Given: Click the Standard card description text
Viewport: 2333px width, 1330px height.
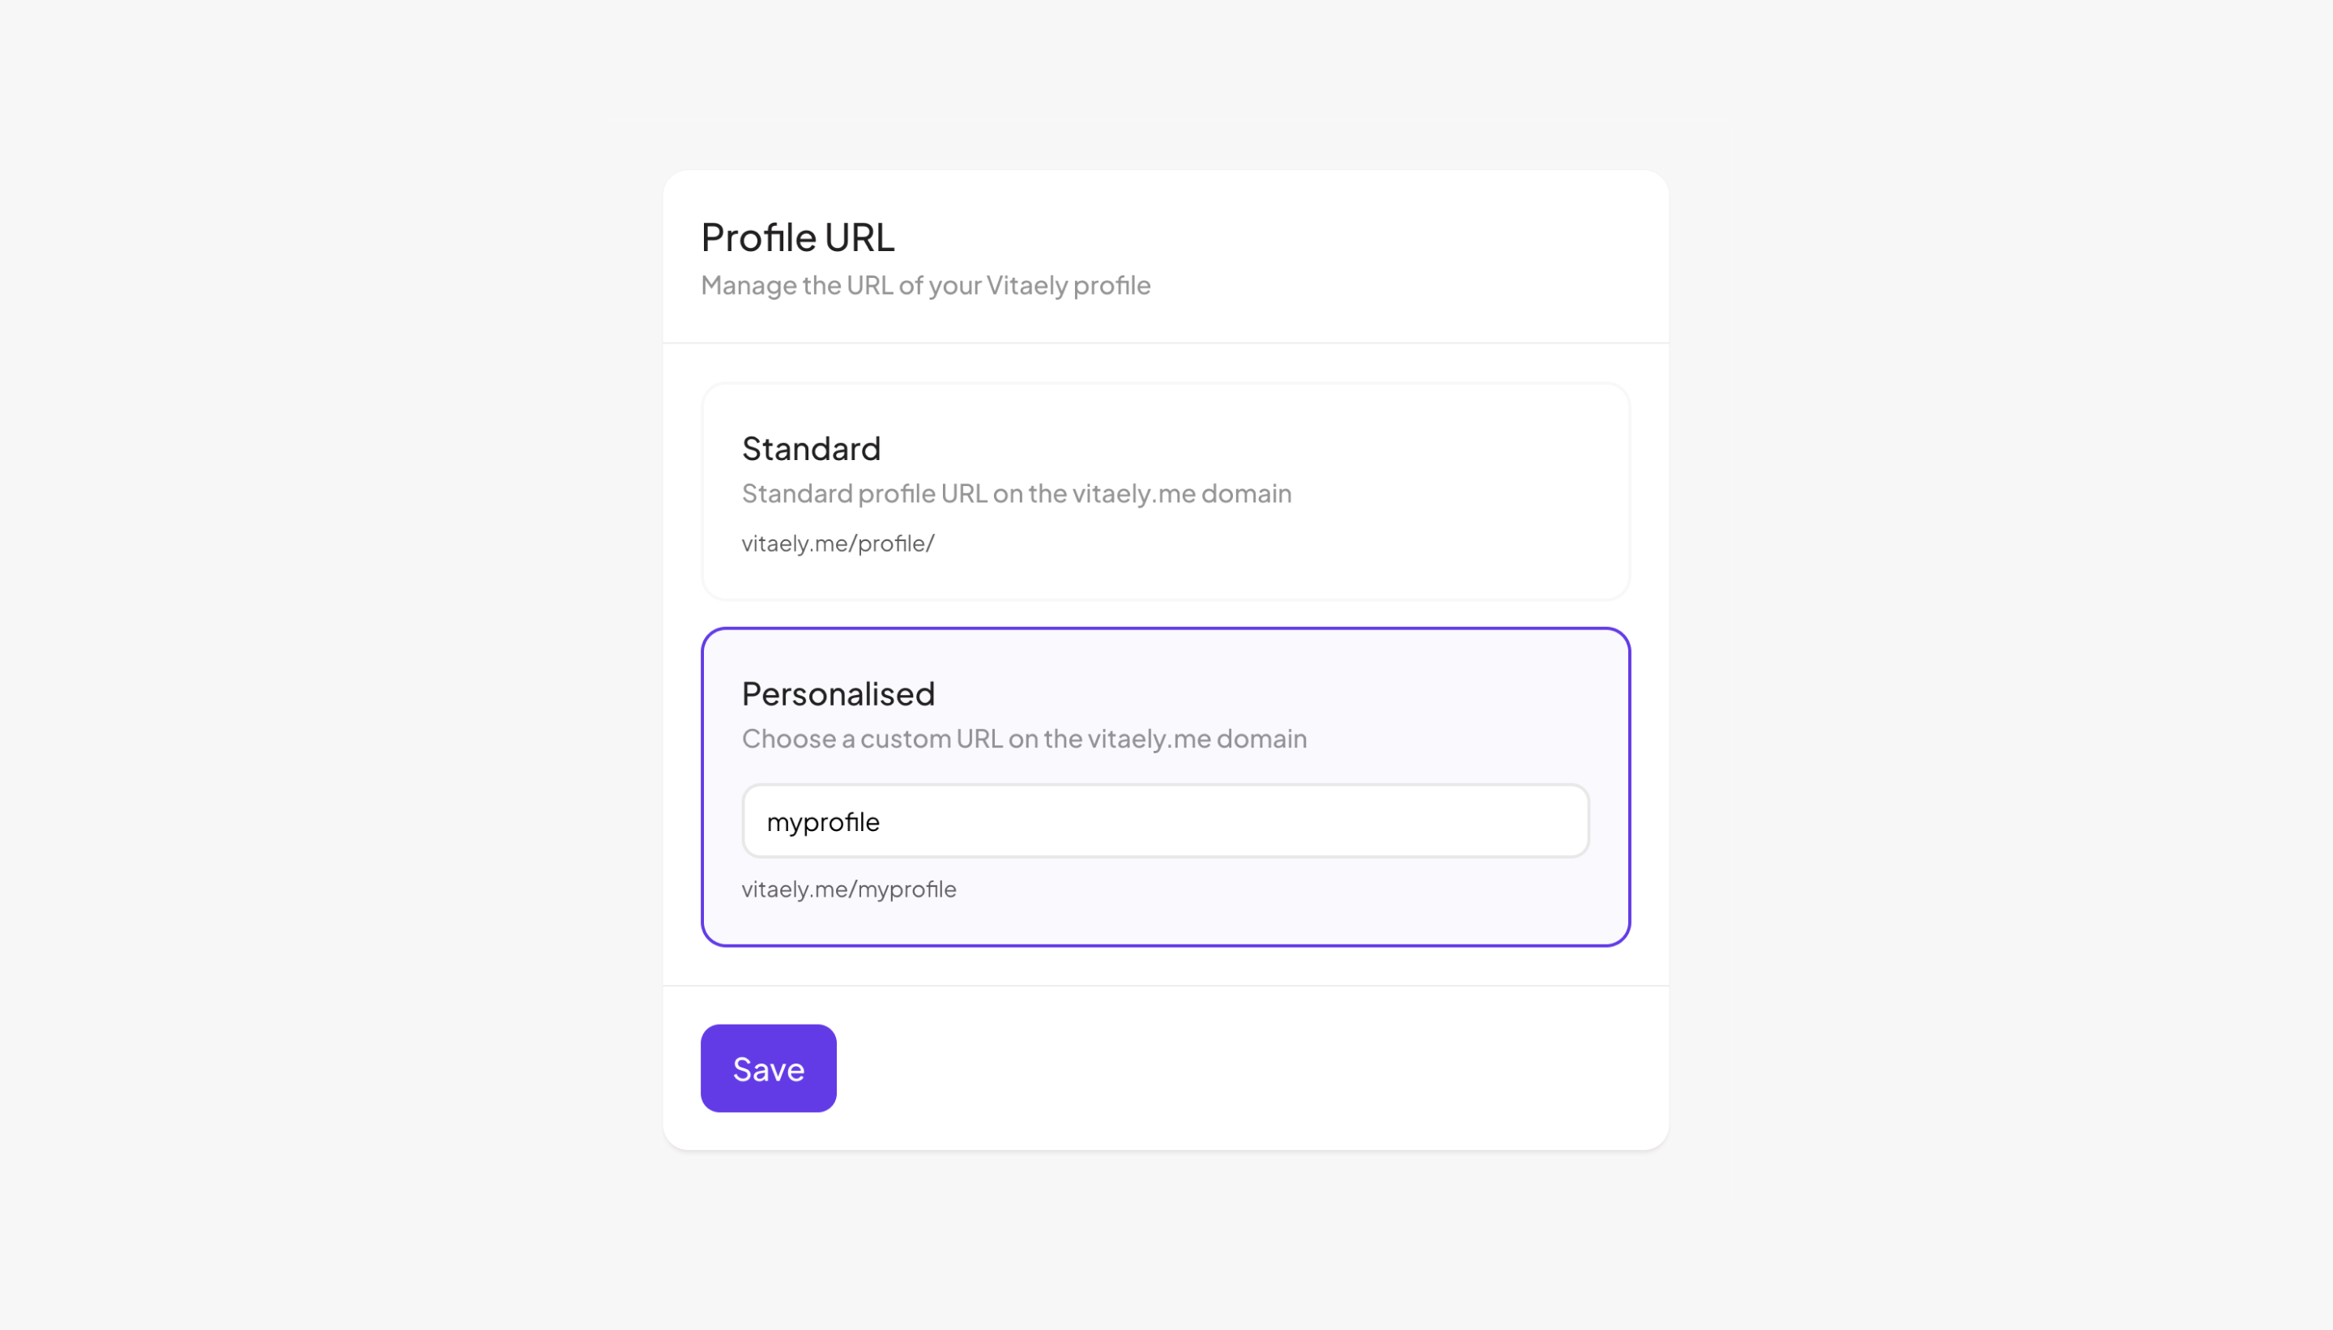Looking at the screenshot, I should point(1016,493).
